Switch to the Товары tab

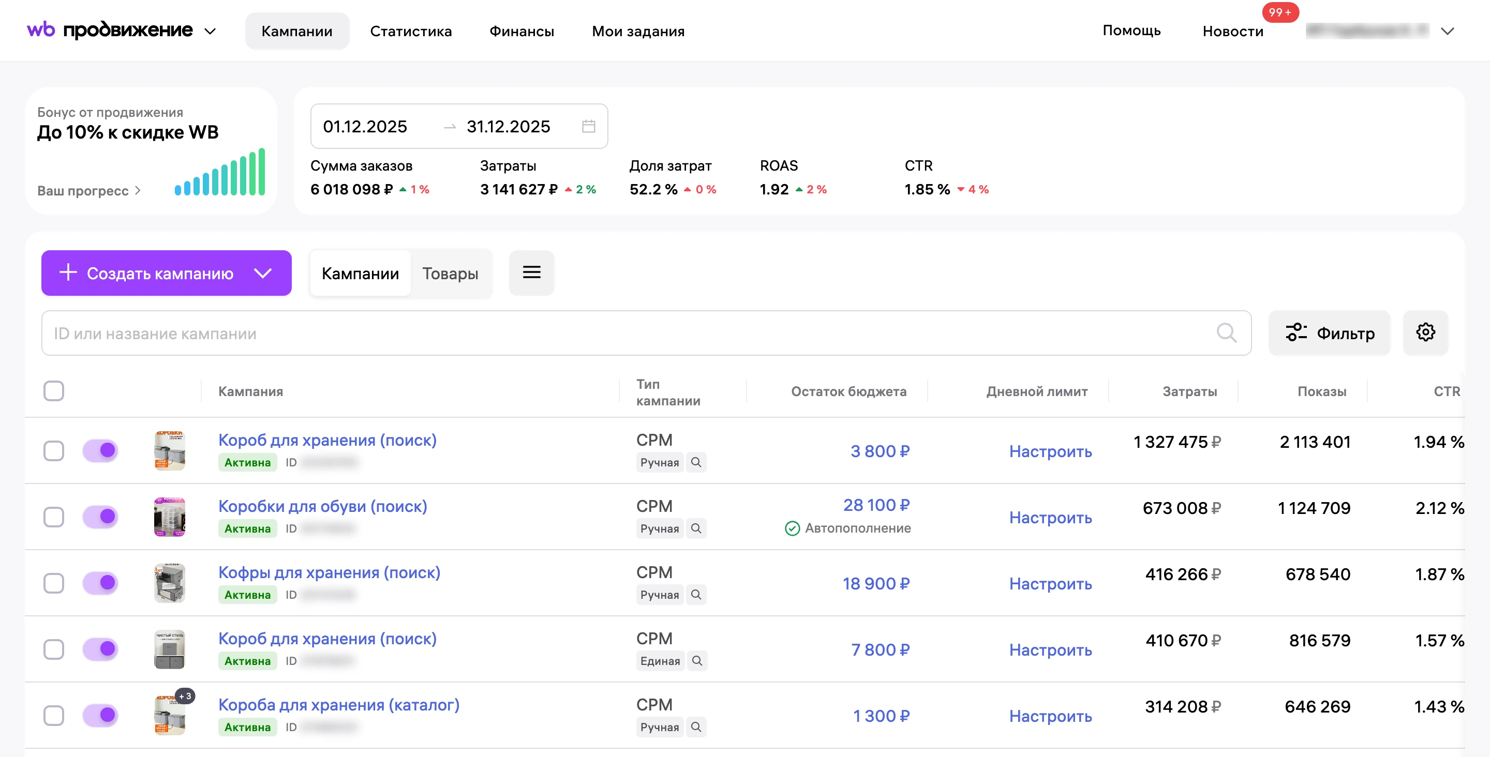450,273
